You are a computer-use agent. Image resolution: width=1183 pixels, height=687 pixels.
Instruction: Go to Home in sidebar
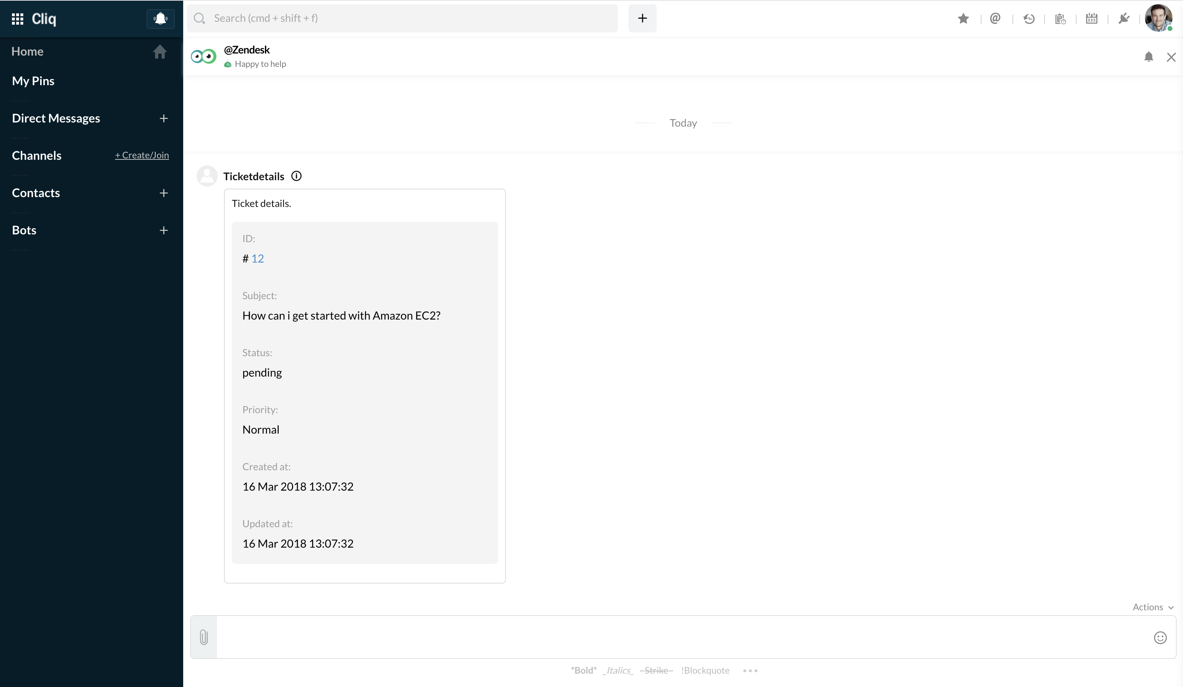pyautogui.click(x=28, y=52)
